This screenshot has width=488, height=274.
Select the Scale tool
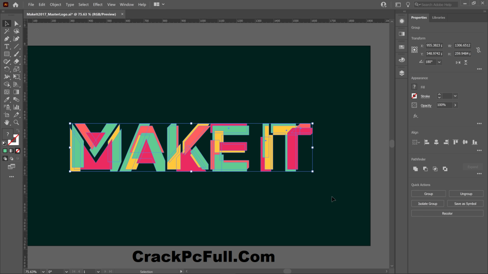(x=17, y=69)
